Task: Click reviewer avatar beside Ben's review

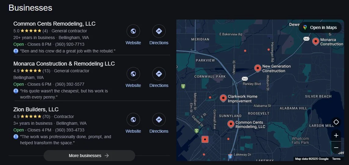Action: (16, 51)
